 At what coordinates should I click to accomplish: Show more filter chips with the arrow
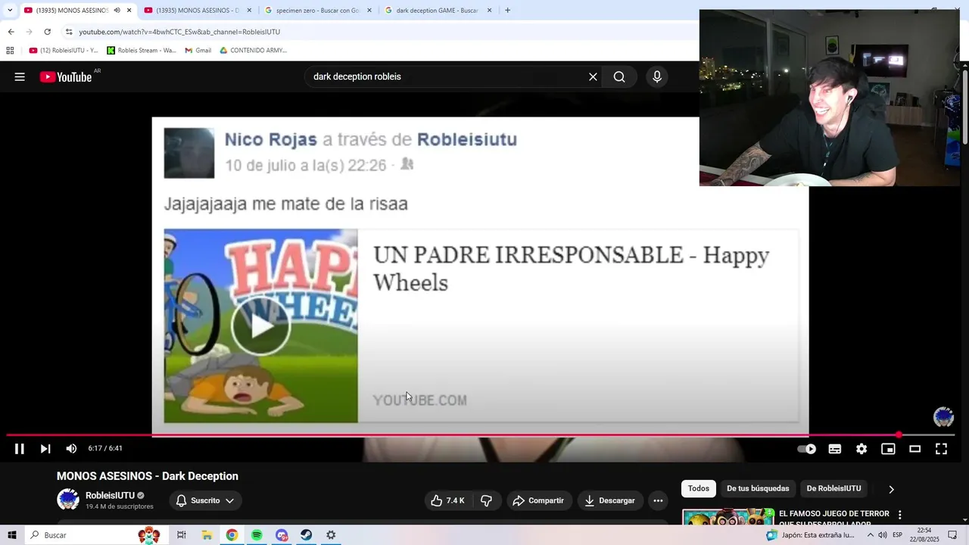pos(891,489)
